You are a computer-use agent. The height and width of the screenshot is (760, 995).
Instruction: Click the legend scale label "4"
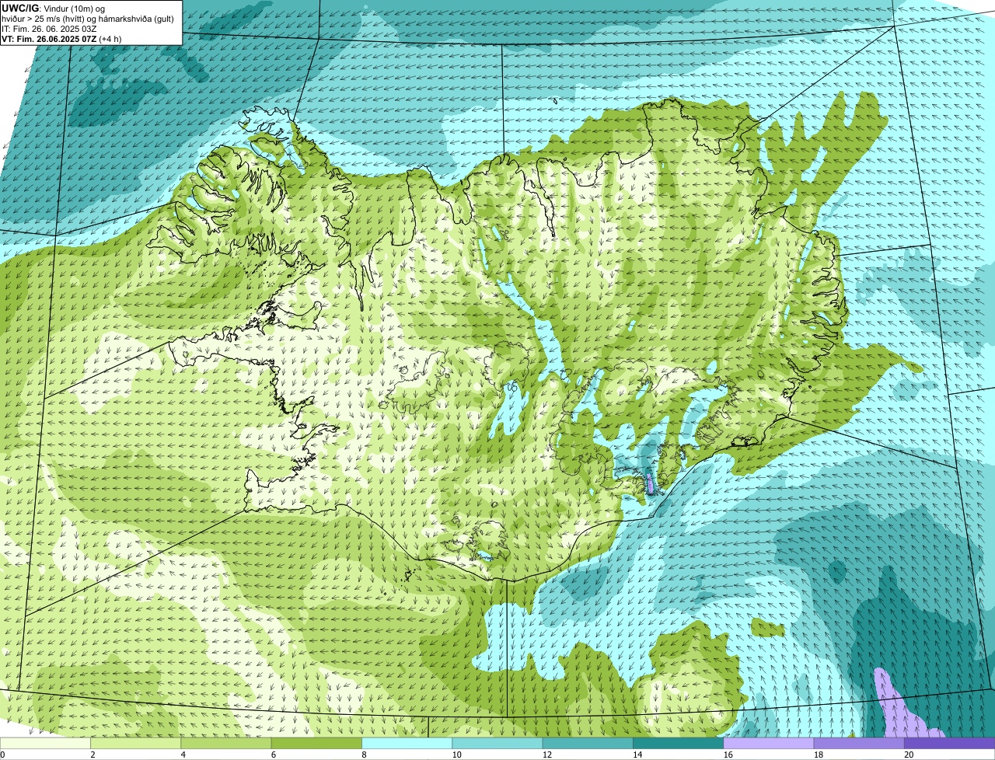pyautogui.click(x=183, y=755)
